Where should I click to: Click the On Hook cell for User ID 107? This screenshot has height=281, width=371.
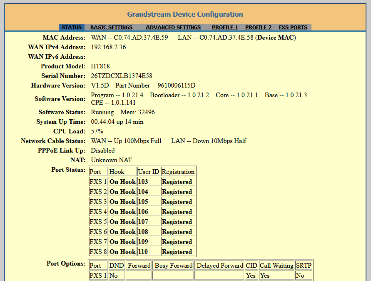[122, 222]
